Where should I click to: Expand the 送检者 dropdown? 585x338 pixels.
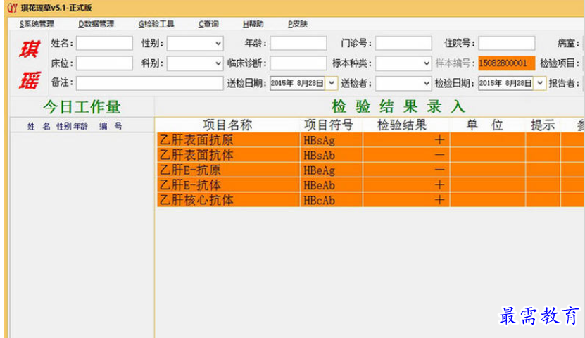(426, 83)
